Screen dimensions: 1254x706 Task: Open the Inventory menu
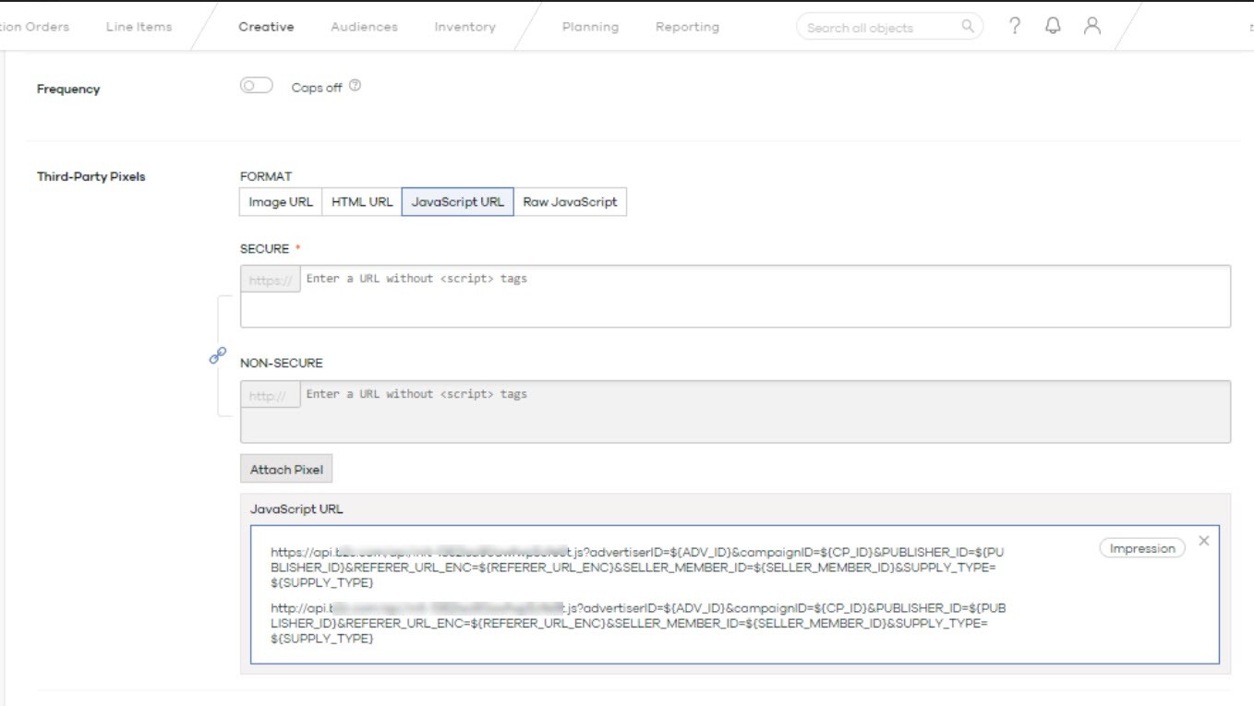point(464,27)
